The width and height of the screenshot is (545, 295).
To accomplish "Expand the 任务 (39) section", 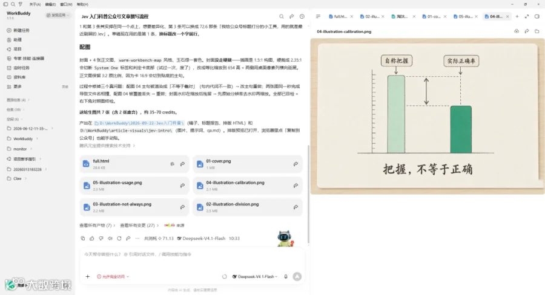I will tap(16, 109).
